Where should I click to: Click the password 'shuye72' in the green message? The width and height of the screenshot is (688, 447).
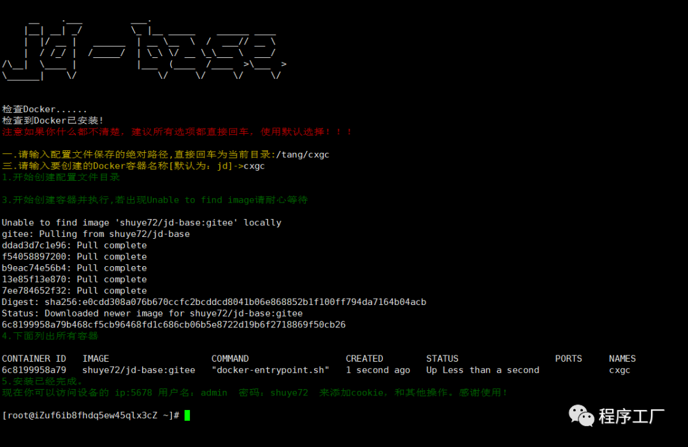[x=289, y=393]
